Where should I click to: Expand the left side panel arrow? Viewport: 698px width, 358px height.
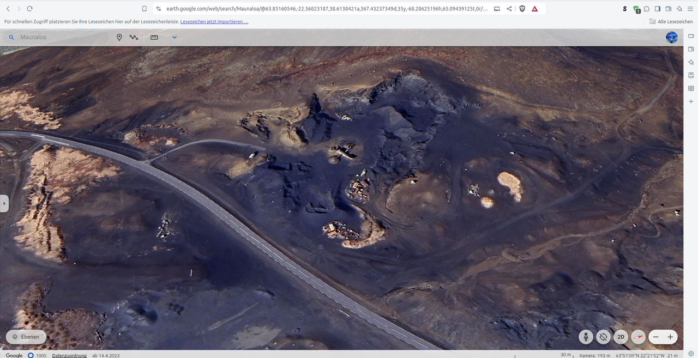coord(4,203)
